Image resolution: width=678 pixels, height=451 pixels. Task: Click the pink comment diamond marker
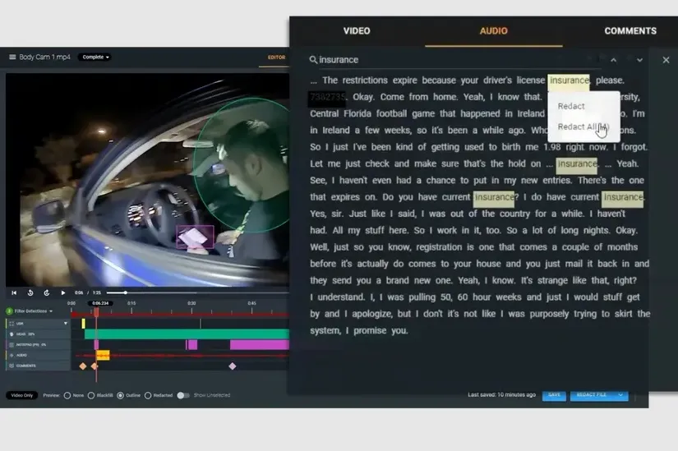(x=233, y=366)
